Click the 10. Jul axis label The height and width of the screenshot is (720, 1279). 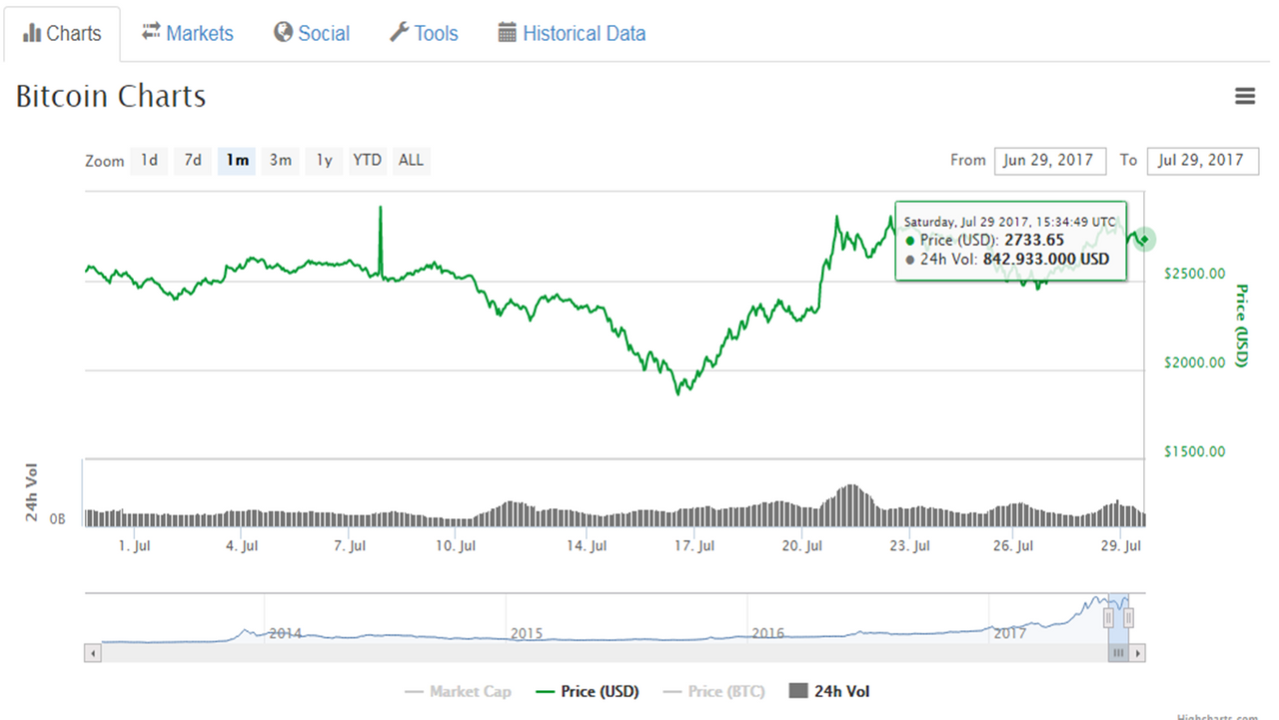click(455, 546)
